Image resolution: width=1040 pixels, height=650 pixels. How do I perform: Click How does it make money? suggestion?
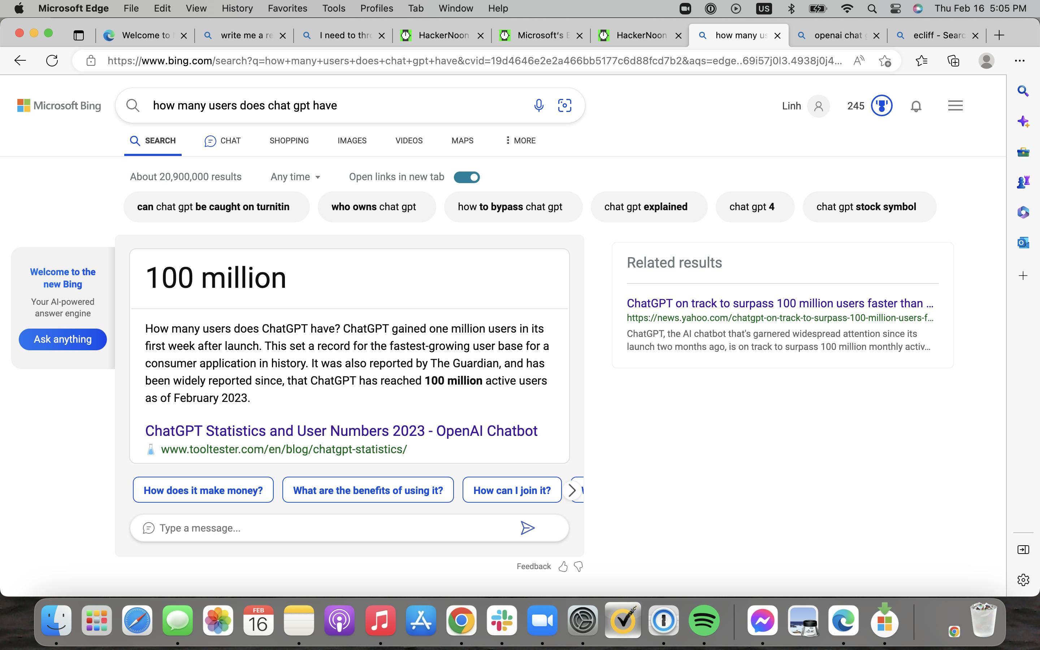coord(203,490)
